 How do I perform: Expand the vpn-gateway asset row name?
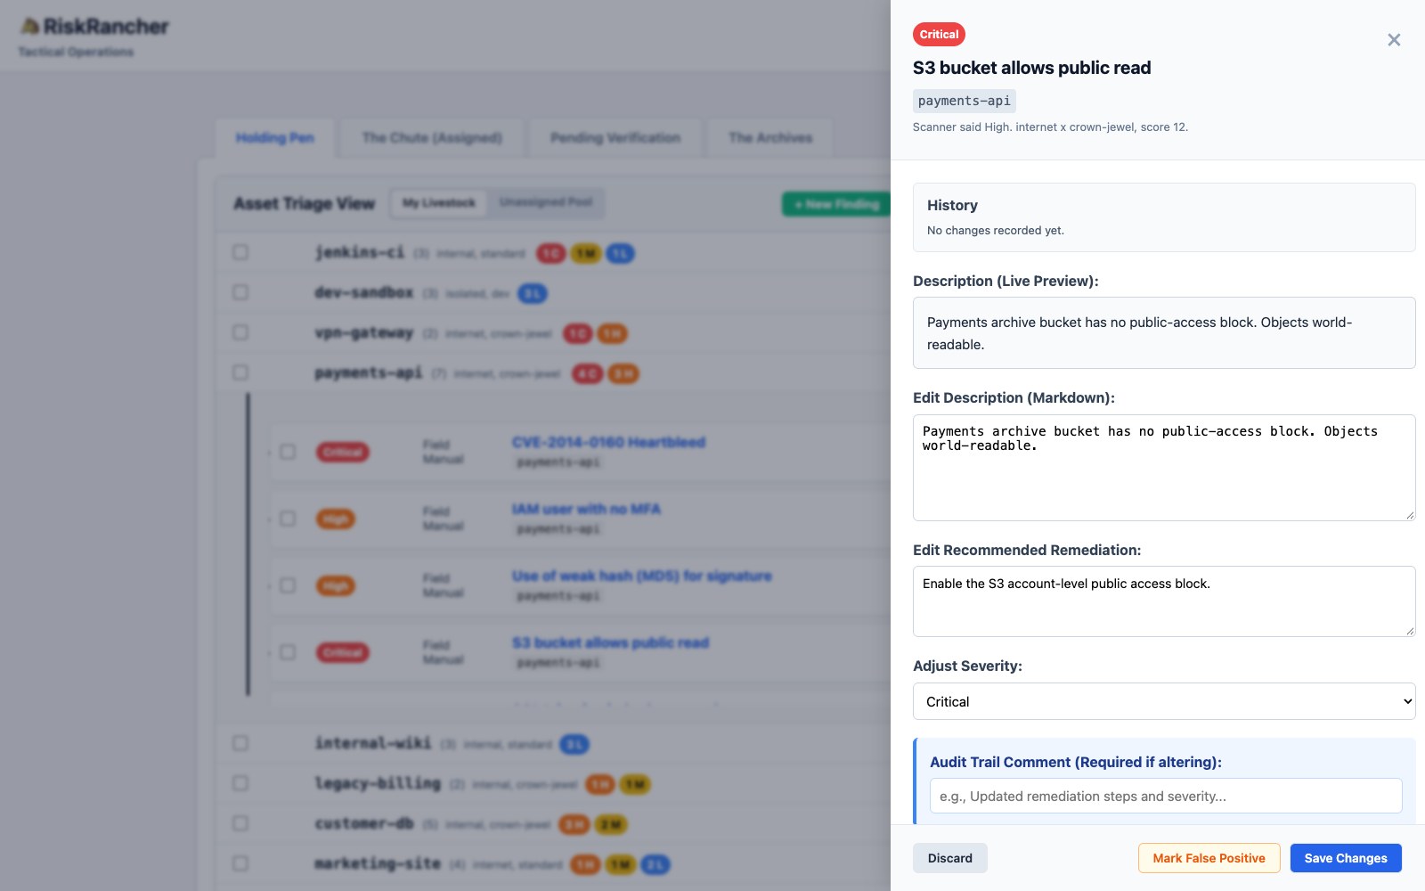(363, 332)
